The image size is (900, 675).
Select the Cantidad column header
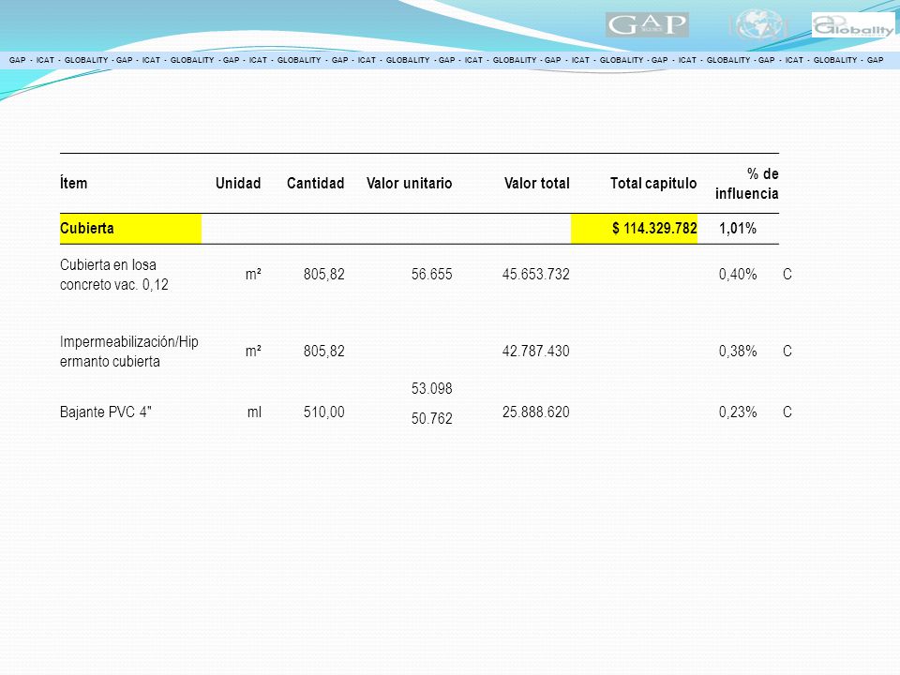[x=315, y=183]
